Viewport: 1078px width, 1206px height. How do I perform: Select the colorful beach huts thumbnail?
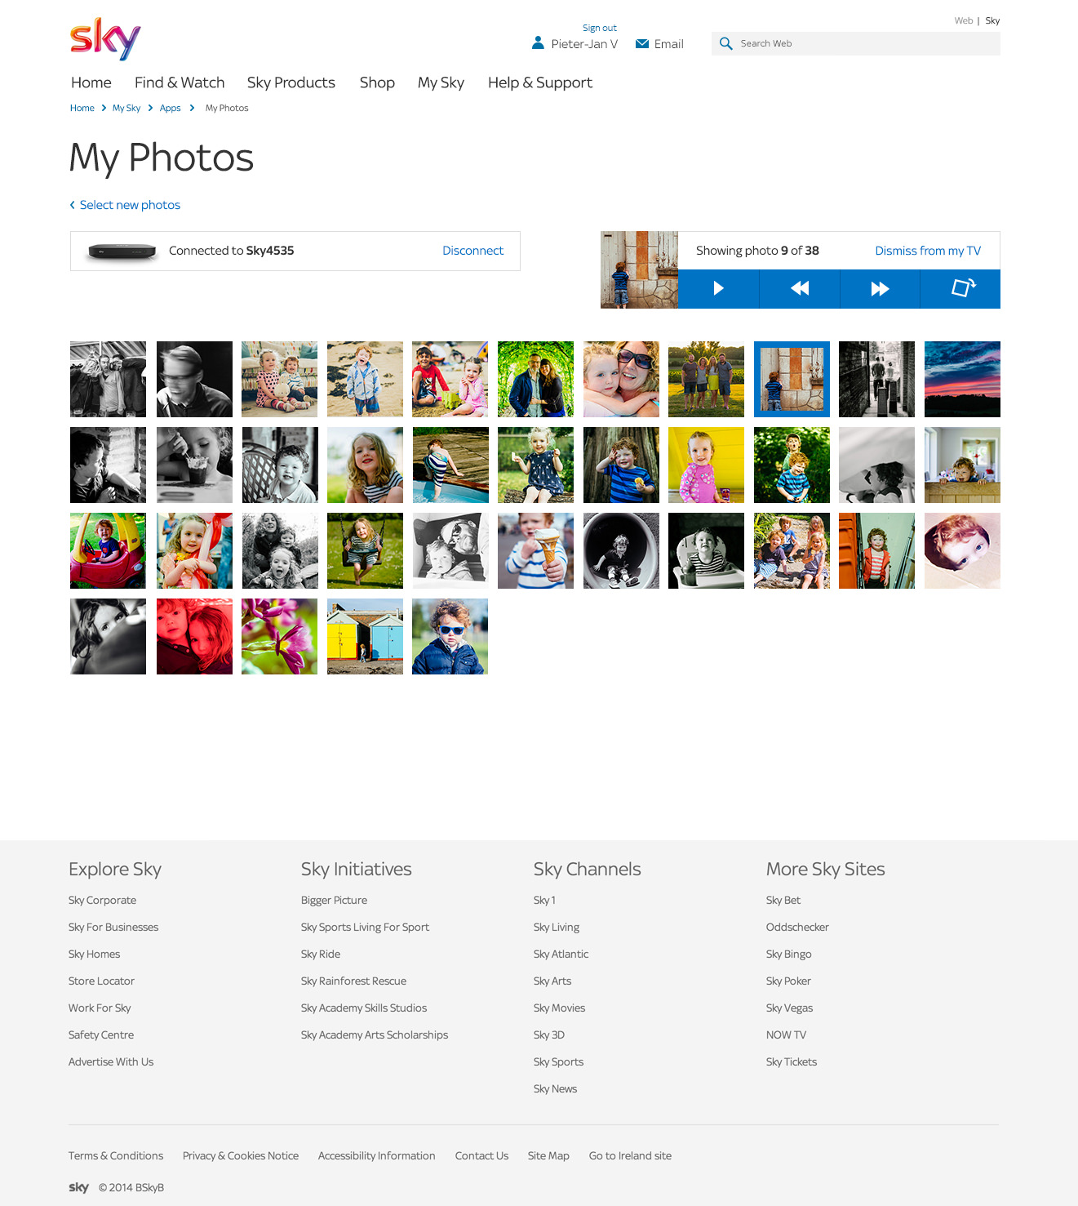click(x=365, y=636)
